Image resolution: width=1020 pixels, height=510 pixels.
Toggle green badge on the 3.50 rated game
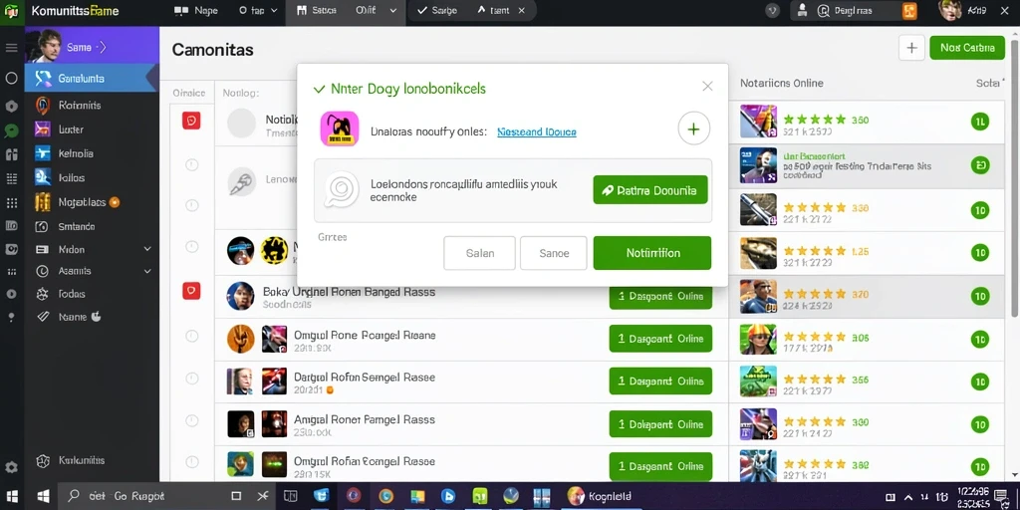980,121
